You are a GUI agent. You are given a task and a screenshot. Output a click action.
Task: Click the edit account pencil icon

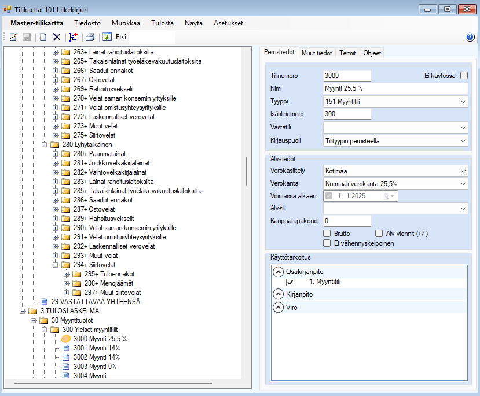tap(13, 37)
